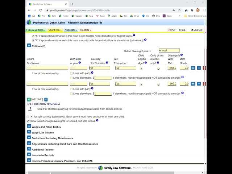Open a new browser tab
This screenshot has width=232, height=174.
coord(72,4)
